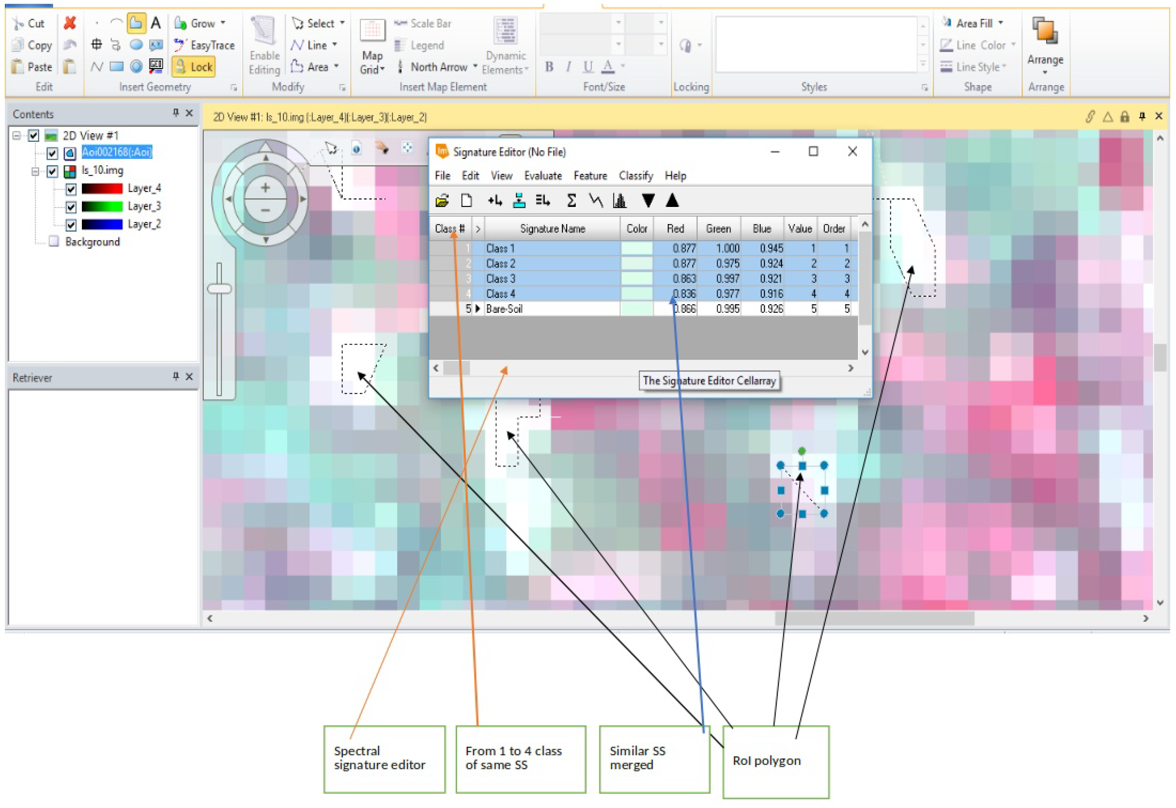Uncheck the Layer_4 checkbox
Image resolution: width=1176 pixels, height=808 pixels.
[x=71, y=189]
